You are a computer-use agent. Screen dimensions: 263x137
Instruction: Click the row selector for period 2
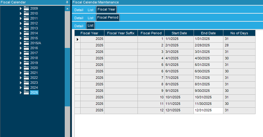(x=77, y=46)
